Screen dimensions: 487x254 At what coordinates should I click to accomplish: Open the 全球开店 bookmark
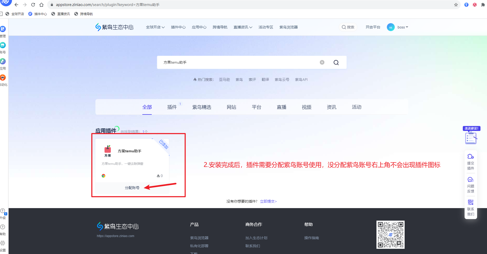click(x=15, y=14)
